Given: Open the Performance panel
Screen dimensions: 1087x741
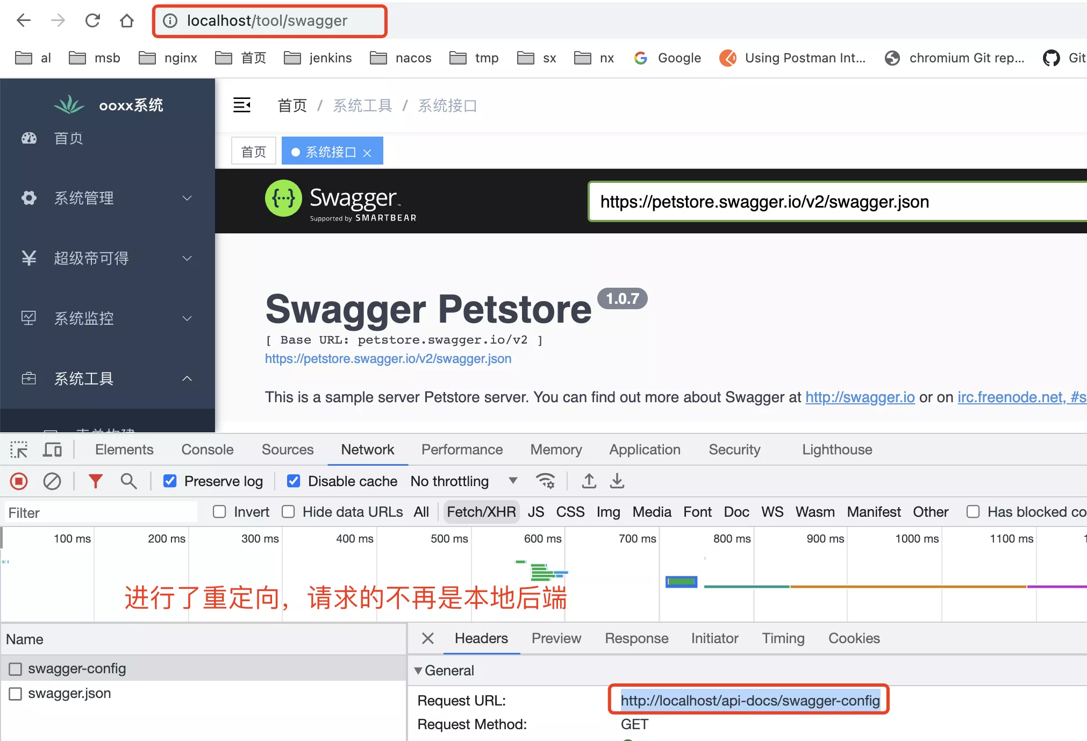Looking at the screenshot, I should pos(462,450).
